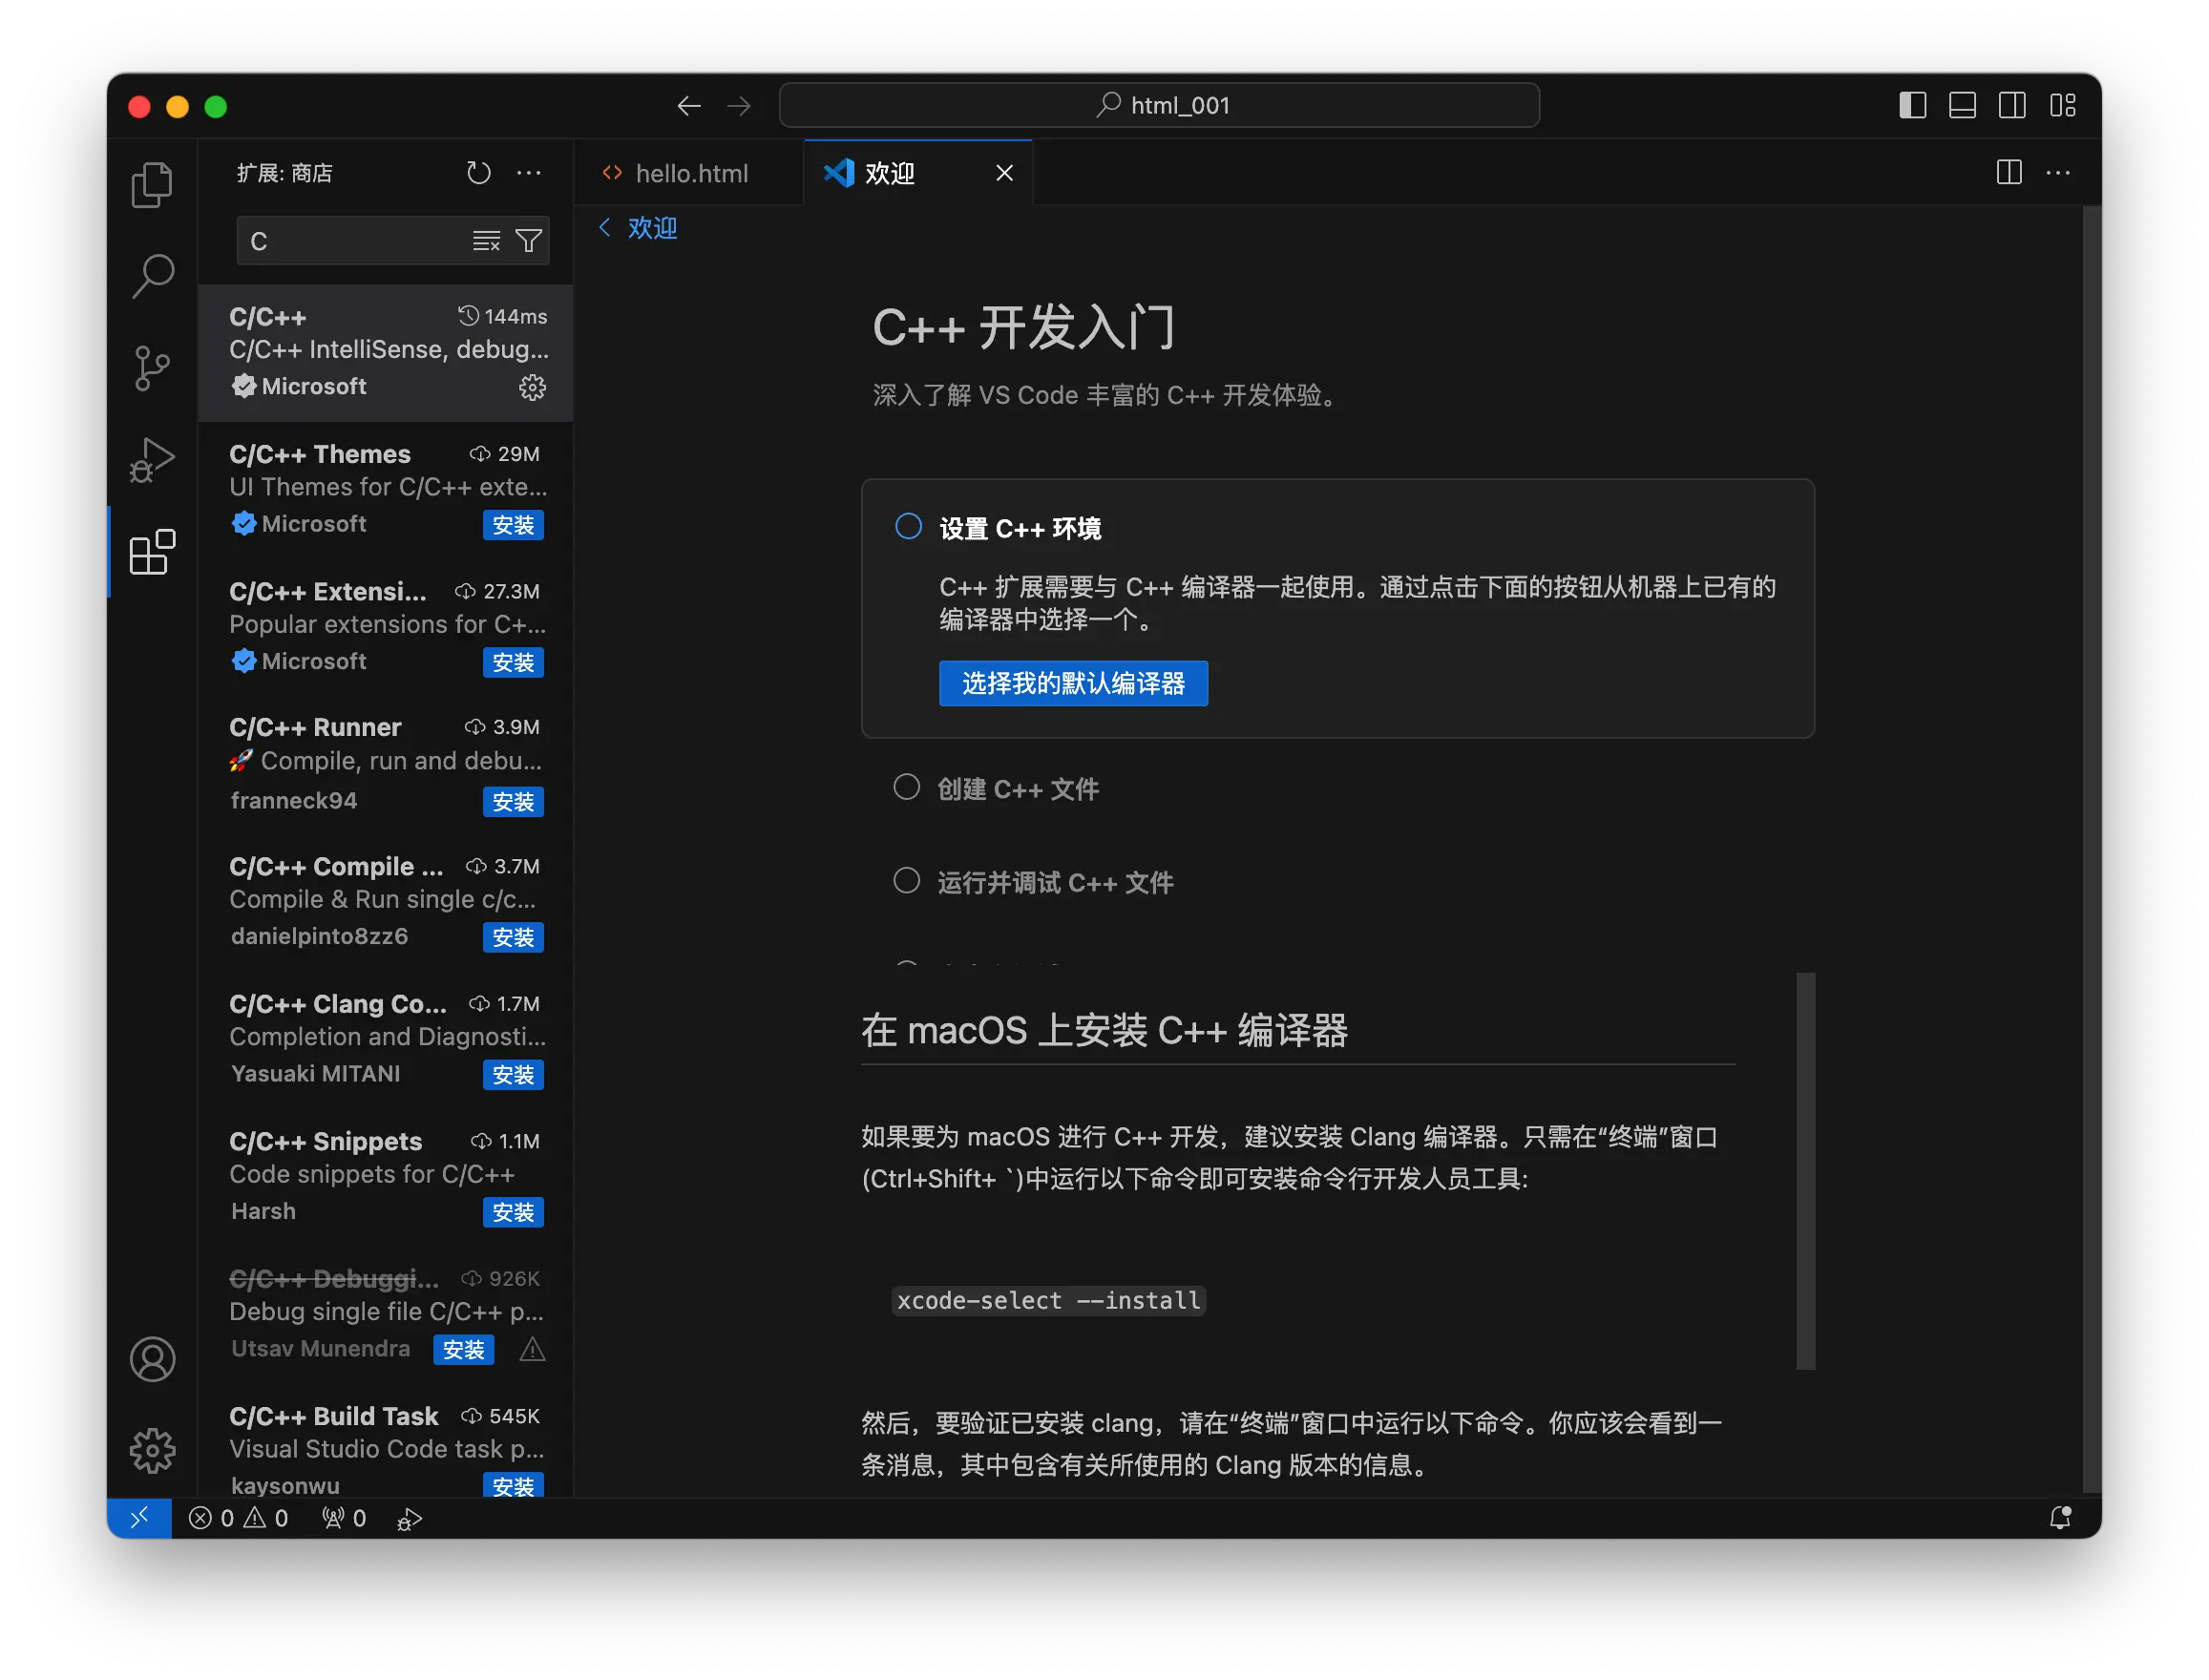
Task: Select the 创建 C++ 文件 step circle
Action: coord(905,787)
